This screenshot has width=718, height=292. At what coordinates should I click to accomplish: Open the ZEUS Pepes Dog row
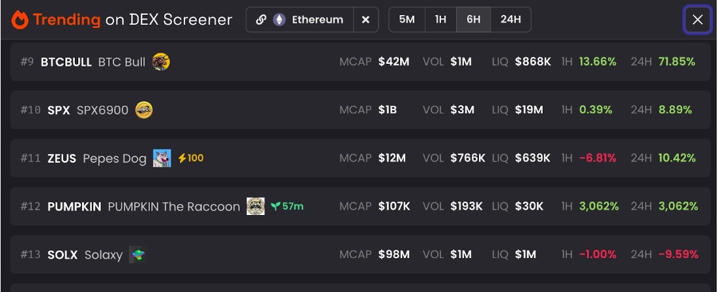pyautogui.click(x=360, y=158)
